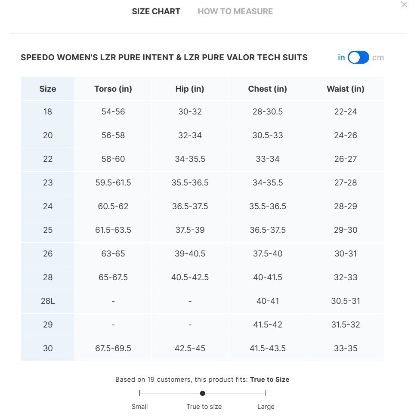The width and height of the screenshot is (417, 417).
Task: Select the SIZE CHART tab
Action: pos(156,12)
